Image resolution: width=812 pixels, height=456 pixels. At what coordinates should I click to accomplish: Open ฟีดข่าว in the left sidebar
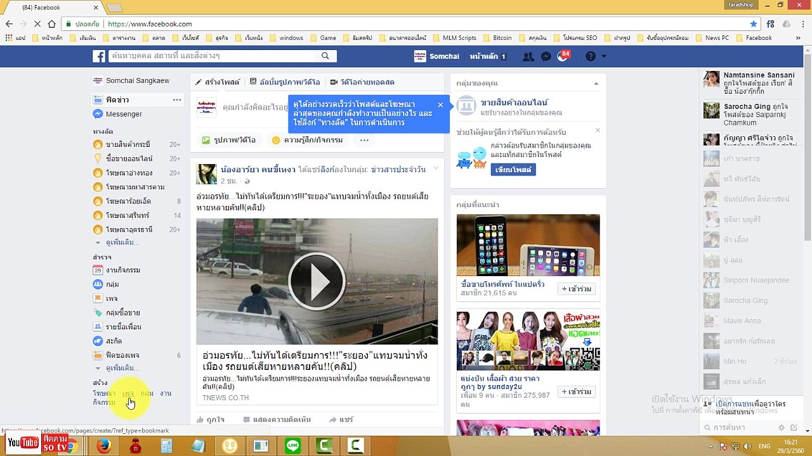click(117, 100)
